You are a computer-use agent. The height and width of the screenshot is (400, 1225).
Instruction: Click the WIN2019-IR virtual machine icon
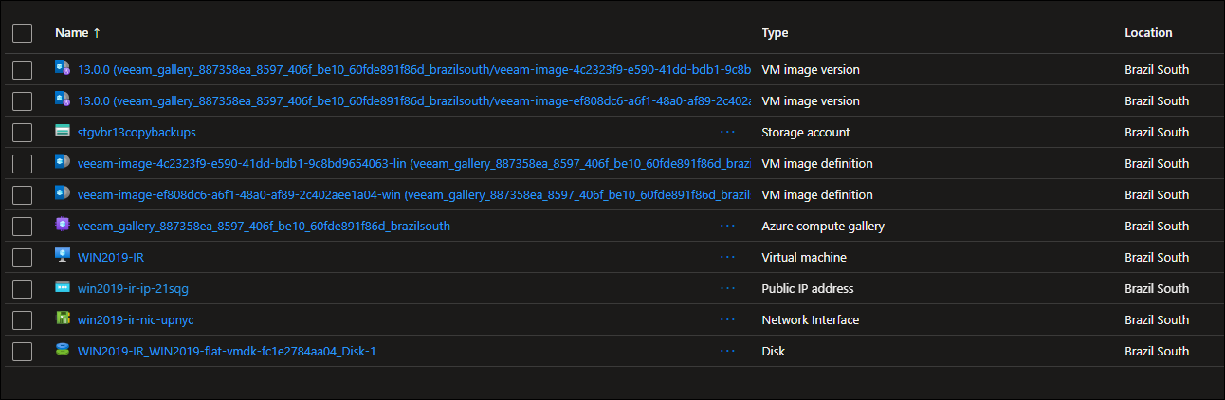[x=63, y=257]
